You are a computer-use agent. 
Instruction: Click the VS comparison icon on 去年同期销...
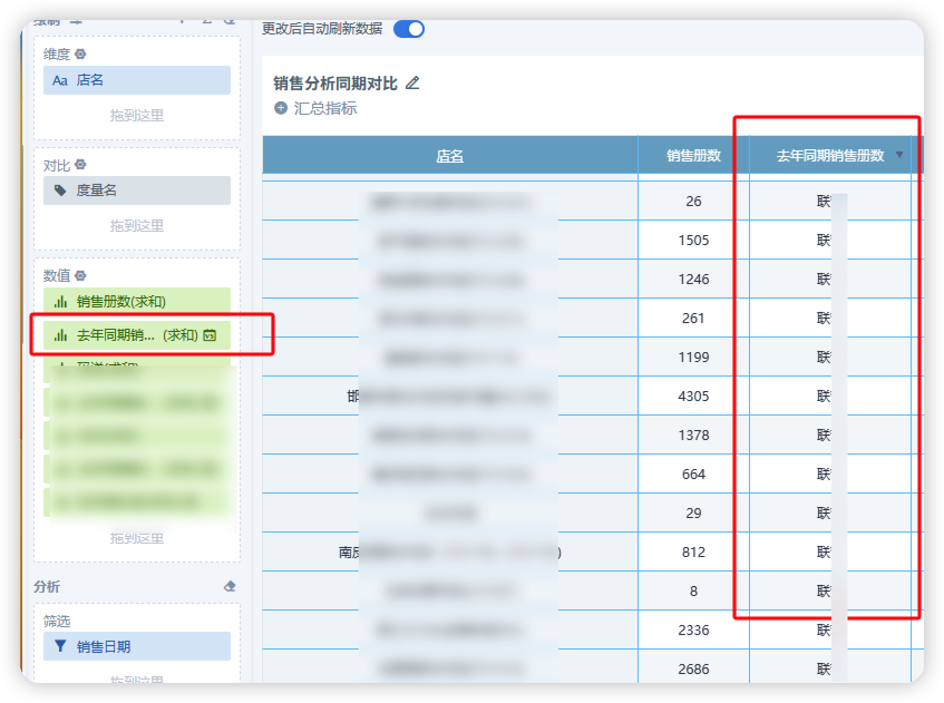(x=210, y=335)
